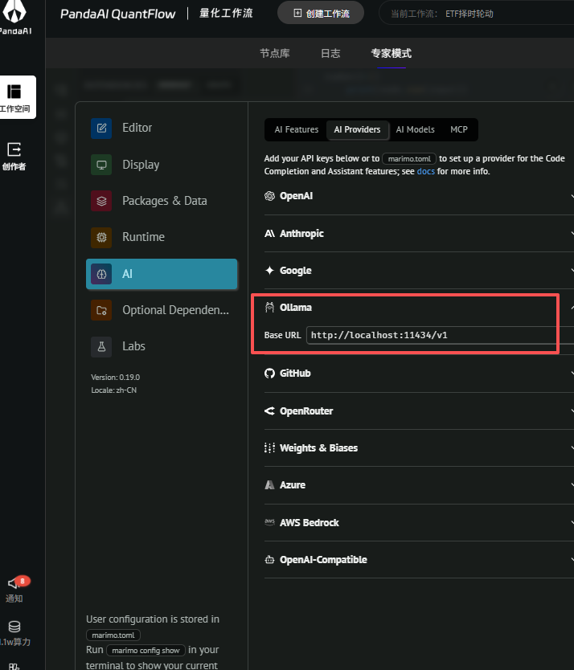Switch to the AI Features tab

tap(297, 129)
